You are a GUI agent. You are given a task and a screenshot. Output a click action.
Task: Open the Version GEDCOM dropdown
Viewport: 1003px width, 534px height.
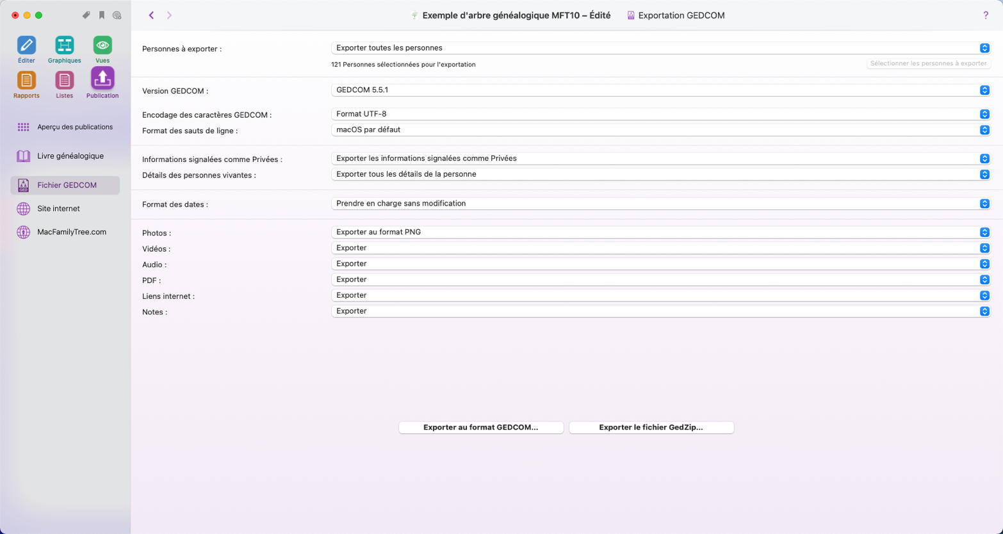tap(660, 90)
